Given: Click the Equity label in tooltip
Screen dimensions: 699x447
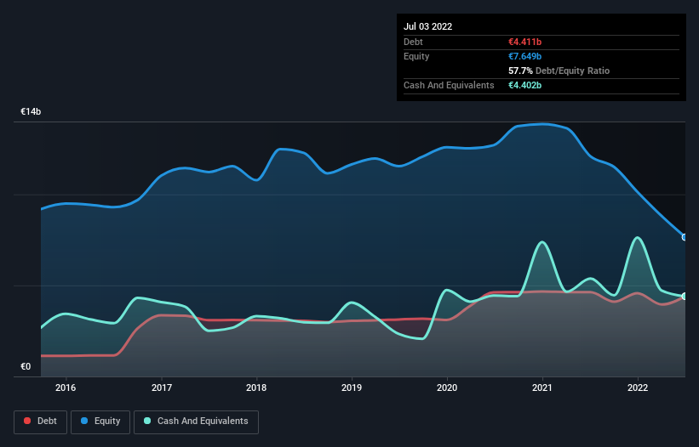Looking at the screenshot, I should (x=416, y=56).
